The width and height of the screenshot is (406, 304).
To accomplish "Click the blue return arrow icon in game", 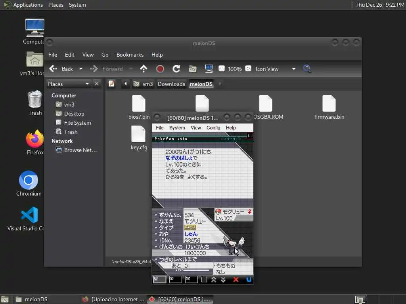I will coord(249,280).
